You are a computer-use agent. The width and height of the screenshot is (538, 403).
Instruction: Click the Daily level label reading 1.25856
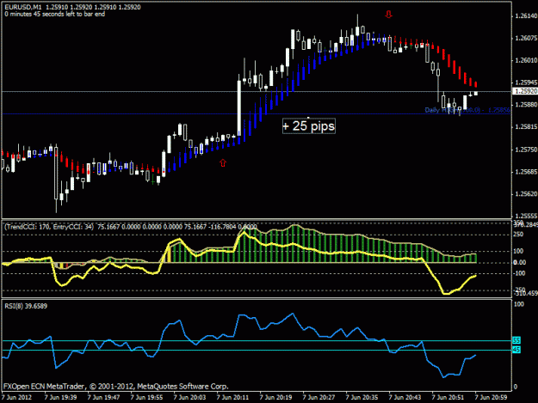(467, 110)
